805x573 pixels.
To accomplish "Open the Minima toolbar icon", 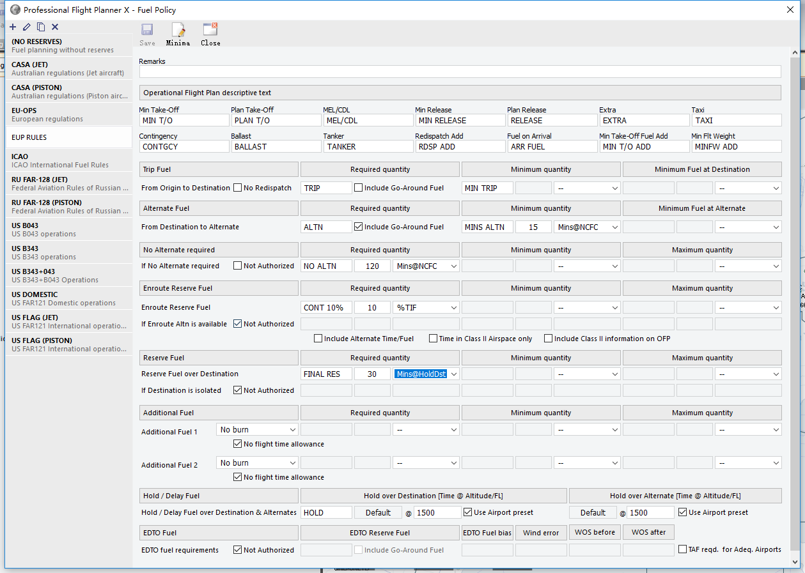I will [x=178, y=34].
